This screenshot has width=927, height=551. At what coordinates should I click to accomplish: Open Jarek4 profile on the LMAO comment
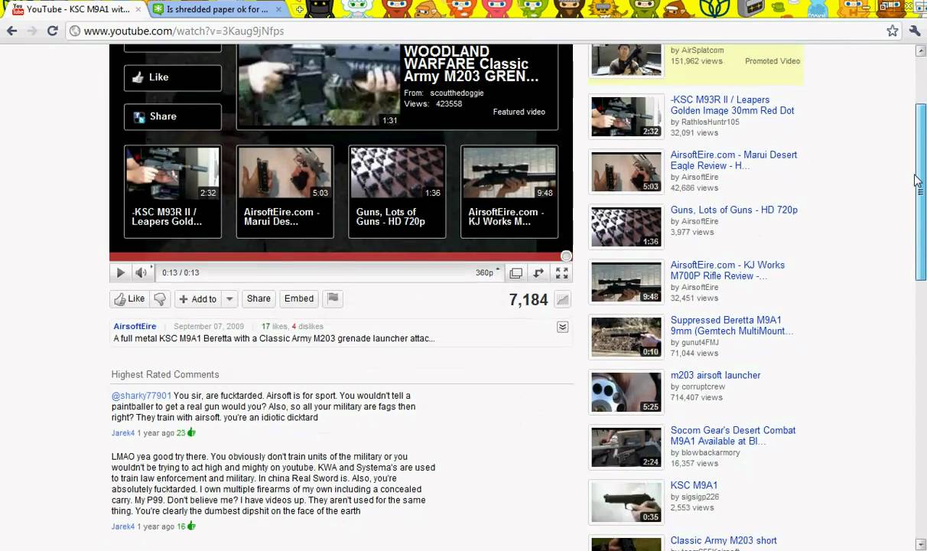(122, 527)
